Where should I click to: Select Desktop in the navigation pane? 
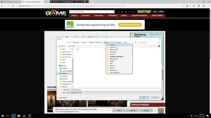(x=64, y=66)
